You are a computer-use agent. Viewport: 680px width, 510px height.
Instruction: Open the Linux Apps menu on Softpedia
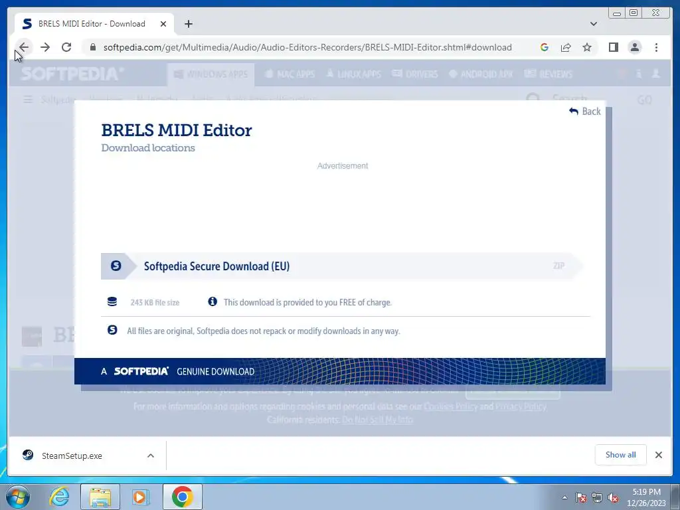[353, 74]
